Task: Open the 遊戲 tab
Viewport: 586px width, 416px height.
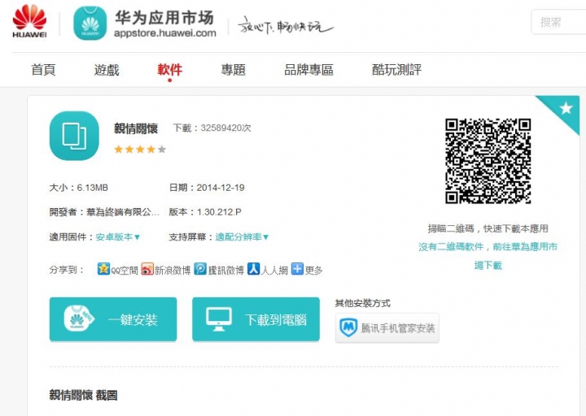Action: click(x=107, y=70)
